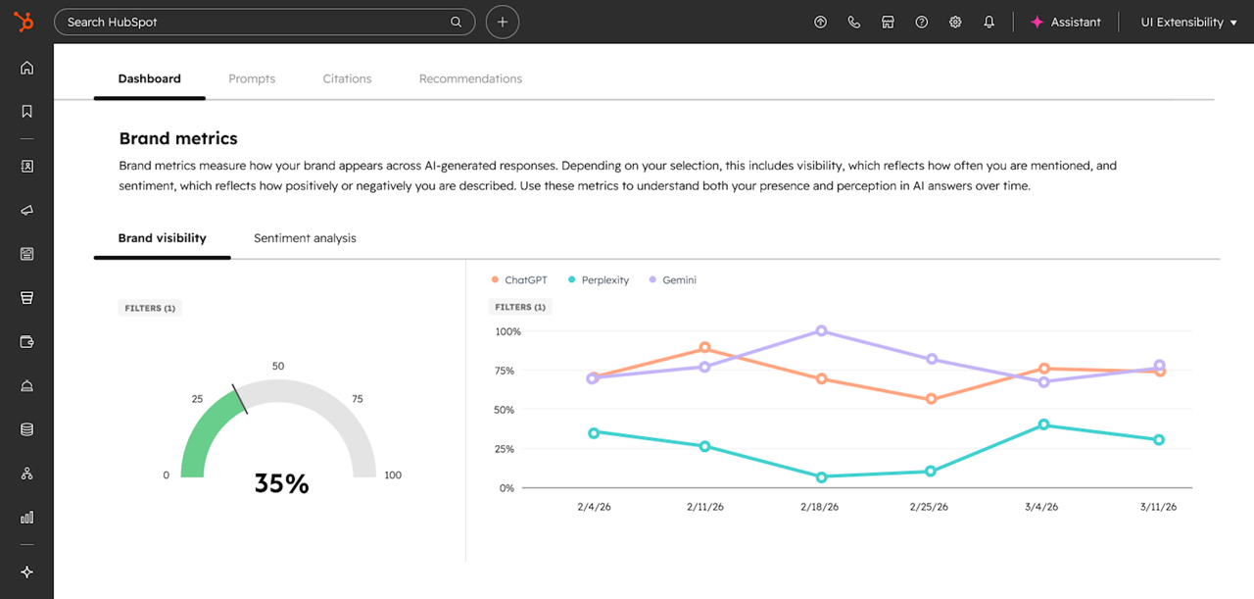Open the notifications bell

(989, 21)
